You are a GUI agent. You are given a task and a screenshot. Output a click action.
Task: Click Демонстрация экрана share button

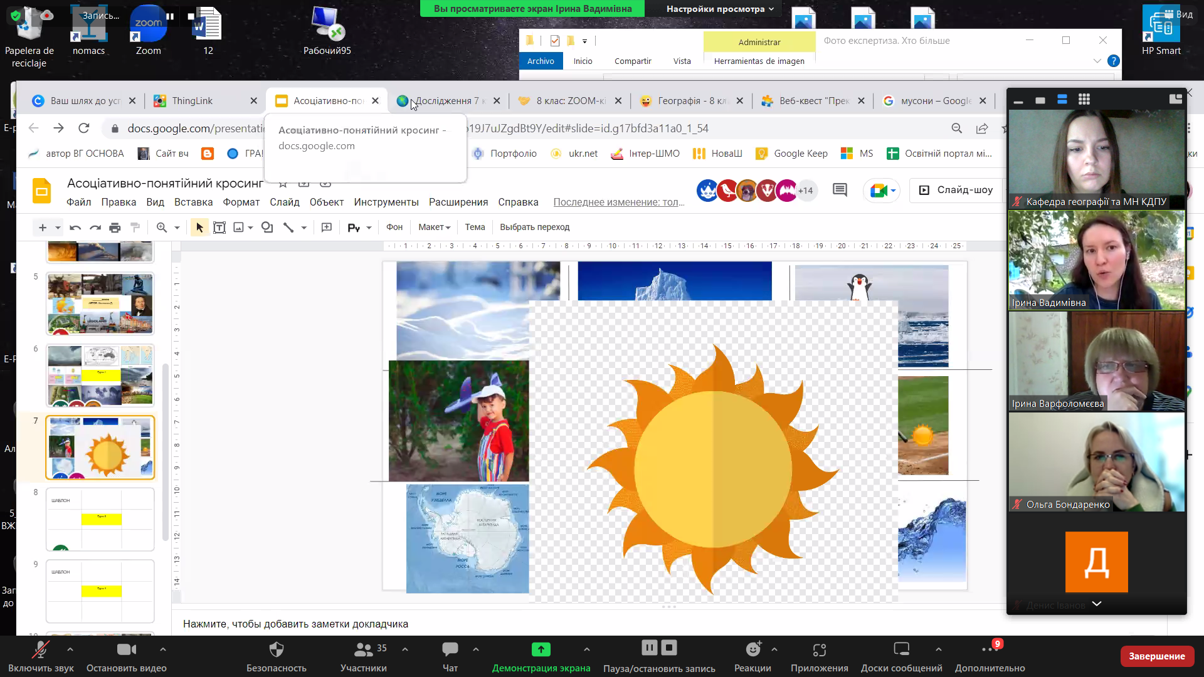click(x=541, y=657)
